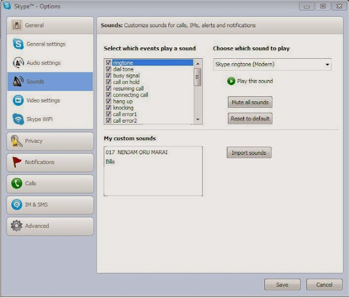Select the knocking event label
The height and width of the screenshot is (298, 349).
pos(123,108)
